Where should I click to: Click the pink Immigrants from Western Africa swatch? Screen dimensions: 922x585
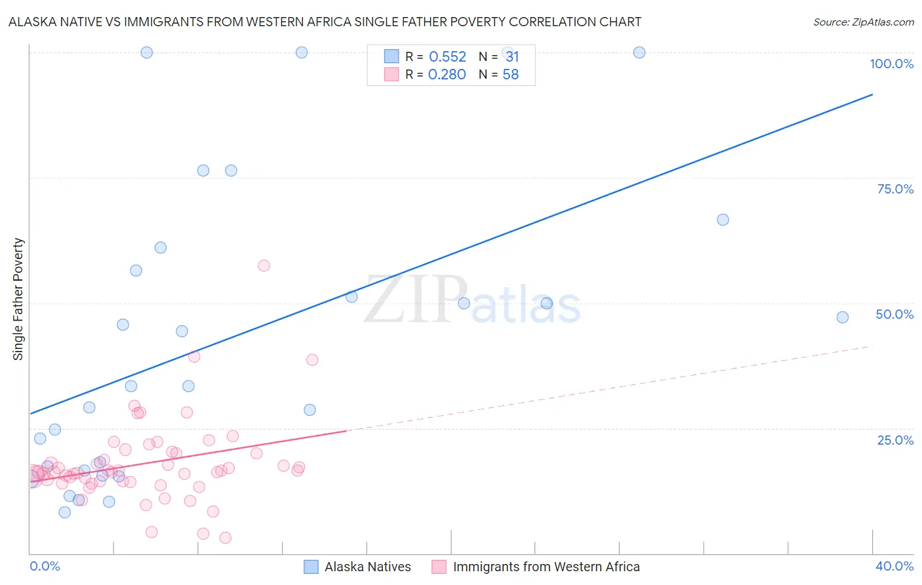[439, 567]
